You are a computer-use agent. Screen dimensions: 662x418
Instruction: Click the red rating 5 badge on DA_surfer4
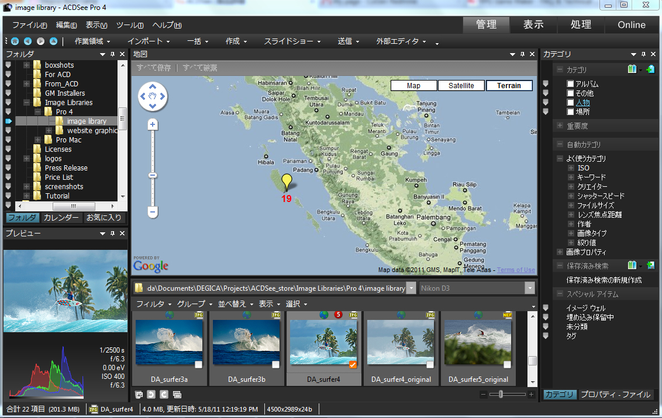pyautogui.click(x=338, y=315)
